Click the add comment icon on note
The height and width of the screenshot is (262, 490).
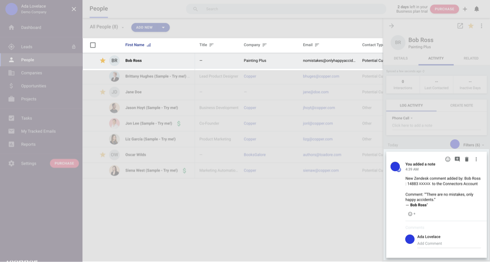tap(457, 159)
